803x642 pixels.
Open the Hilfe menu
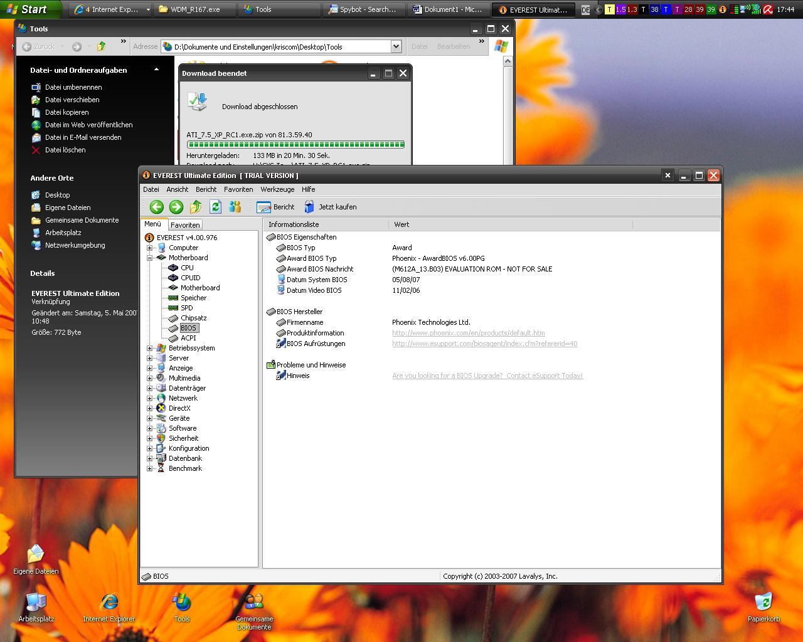tap(308, 189)
